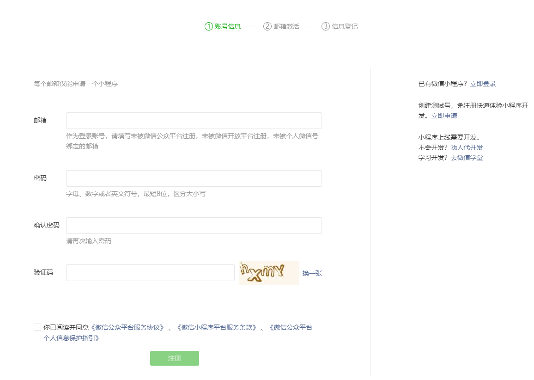This screenshot has width=534, height=380.
Task: Select step 2 邮箱激活
Action: tap(281, 26)
